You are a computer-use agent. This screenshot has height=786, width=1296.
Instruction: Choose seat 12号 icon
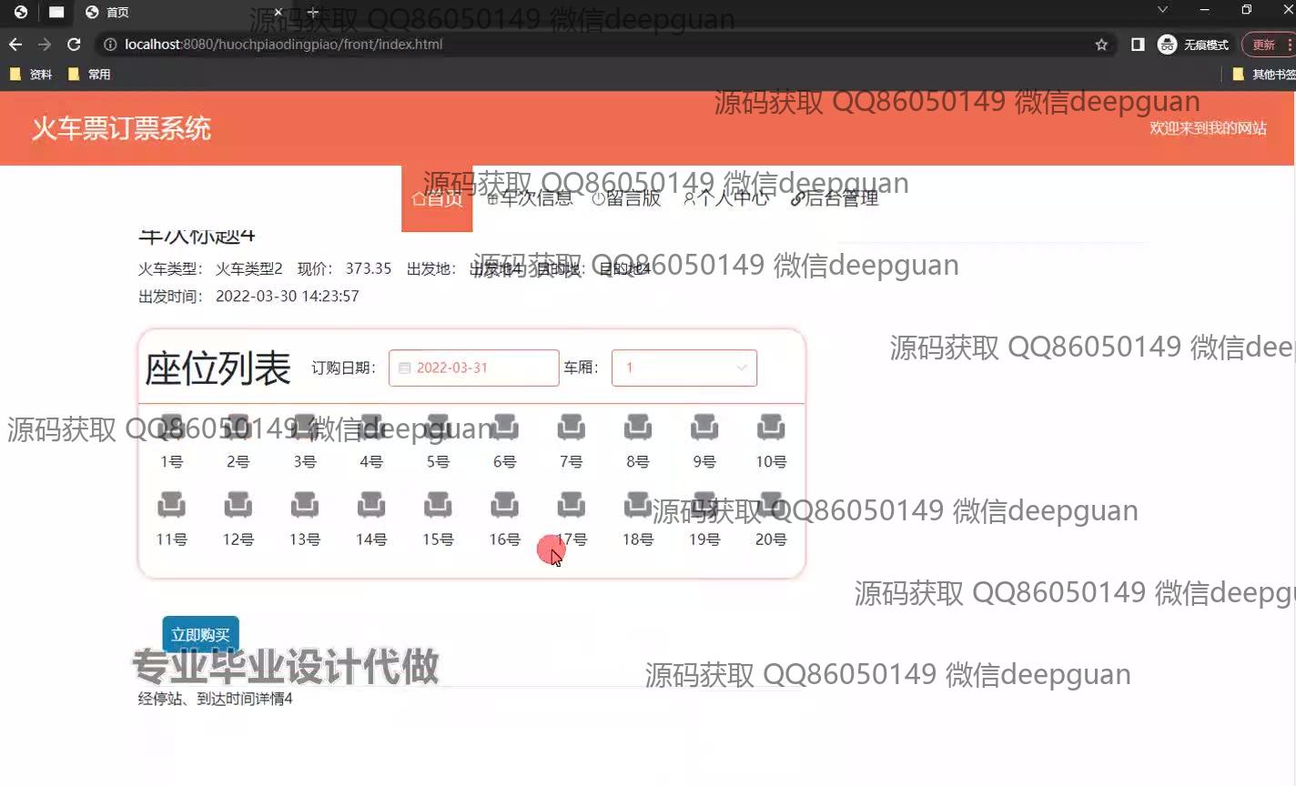(238, 505)
